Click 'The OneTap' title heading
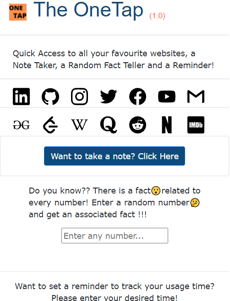230x301 pixels. 88,10
